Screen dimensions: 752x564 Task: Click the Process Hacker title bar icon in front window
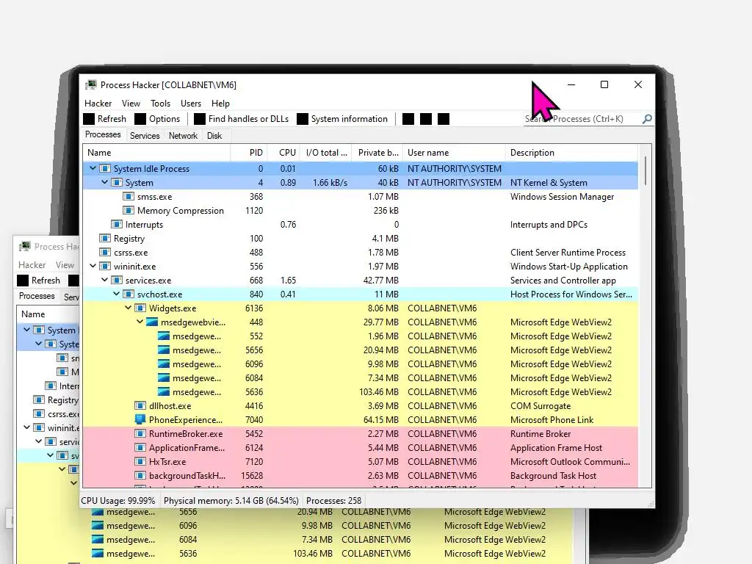(90, 85)
